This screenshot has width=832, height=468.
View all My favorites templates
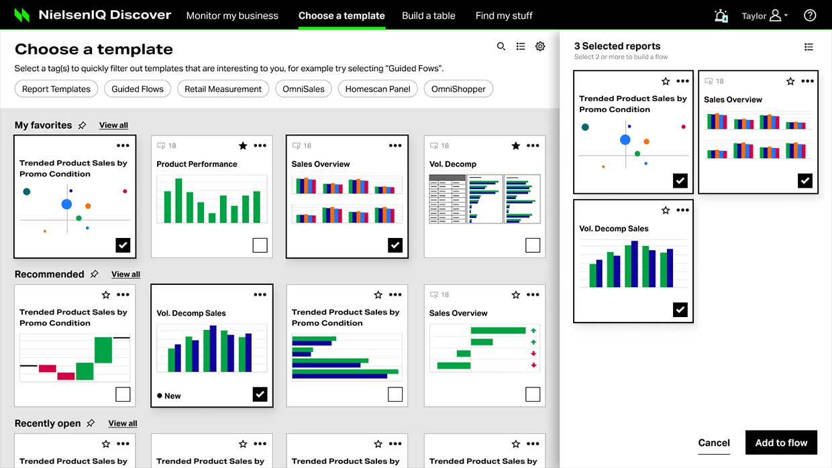tap(113, 125)
